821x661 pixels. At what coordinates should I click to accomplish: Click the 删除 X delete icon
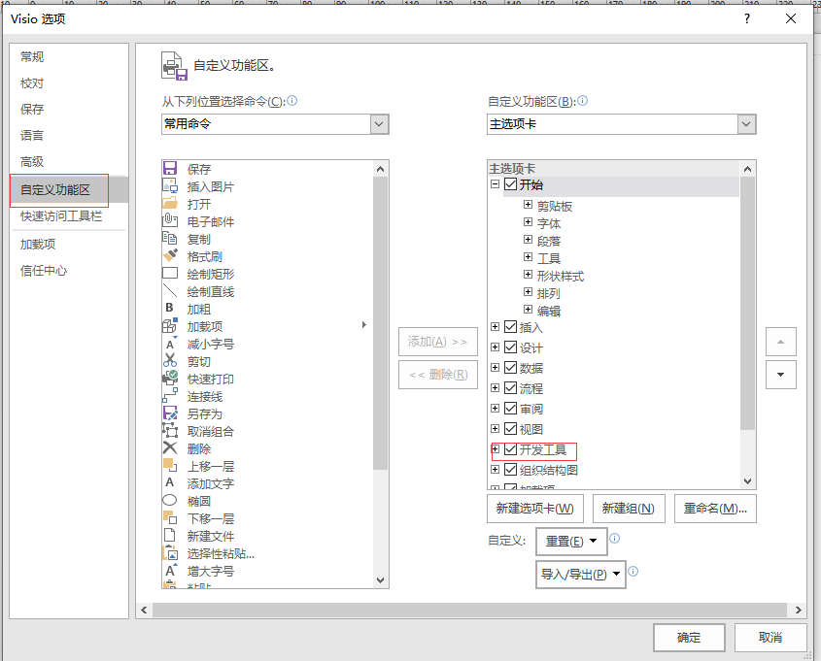click(x=170, y=448)
